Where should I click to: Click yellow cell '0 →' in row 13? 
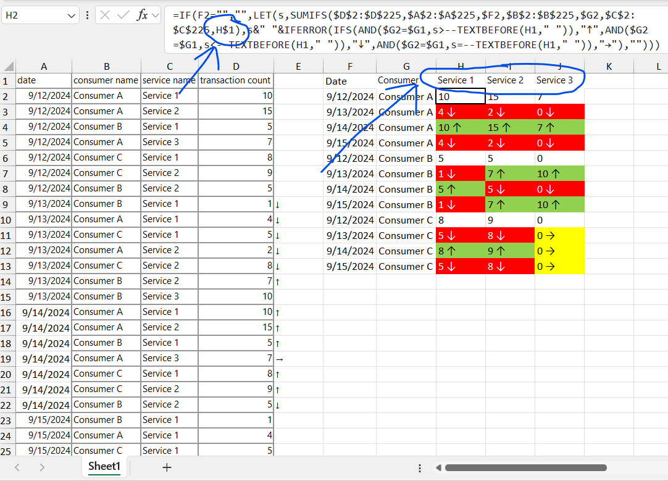pos(559,266)
